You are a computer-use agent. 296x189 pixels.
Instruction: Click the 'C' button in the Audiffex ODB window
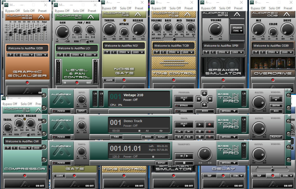(262, 52)
